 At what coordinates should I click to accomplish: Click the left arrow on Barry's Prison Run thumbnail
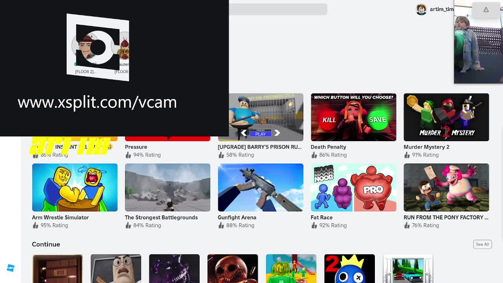[244, 133]
